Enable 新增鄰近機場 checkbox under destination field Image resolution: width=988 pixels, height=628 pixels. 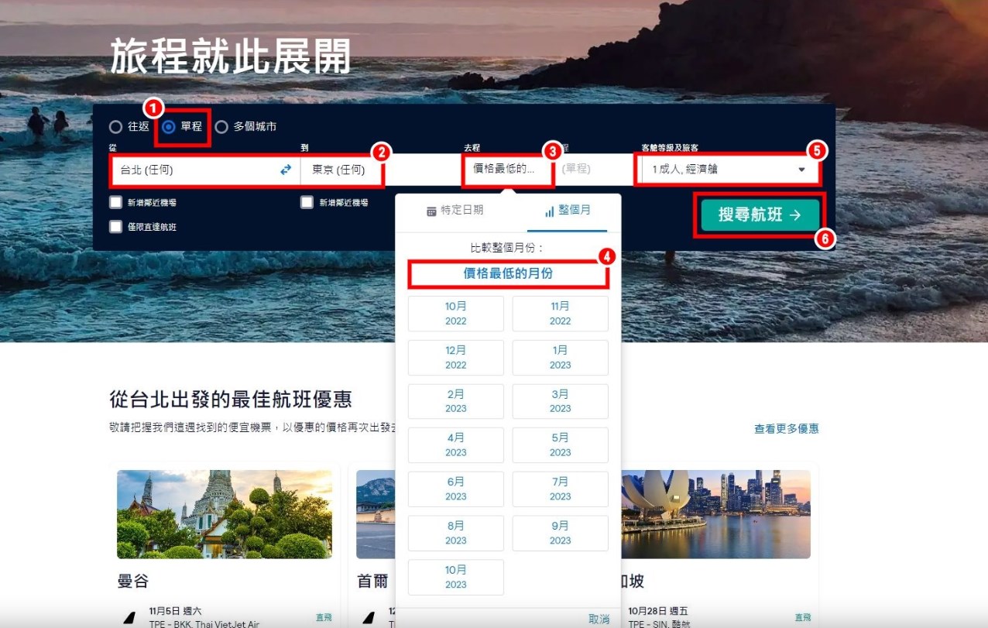[x=307, y=202]
